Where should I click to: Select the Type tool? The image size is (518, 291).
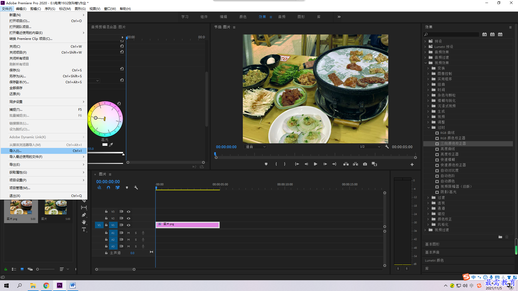[x=84, y=229]
